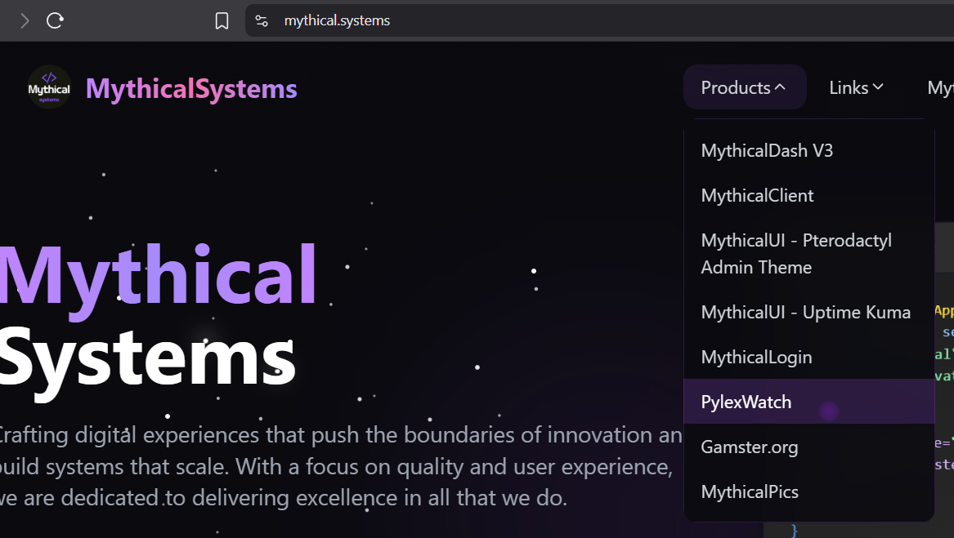
Task: Choose MythicalUI - Uptime Kuma
Action: [805, 312]
